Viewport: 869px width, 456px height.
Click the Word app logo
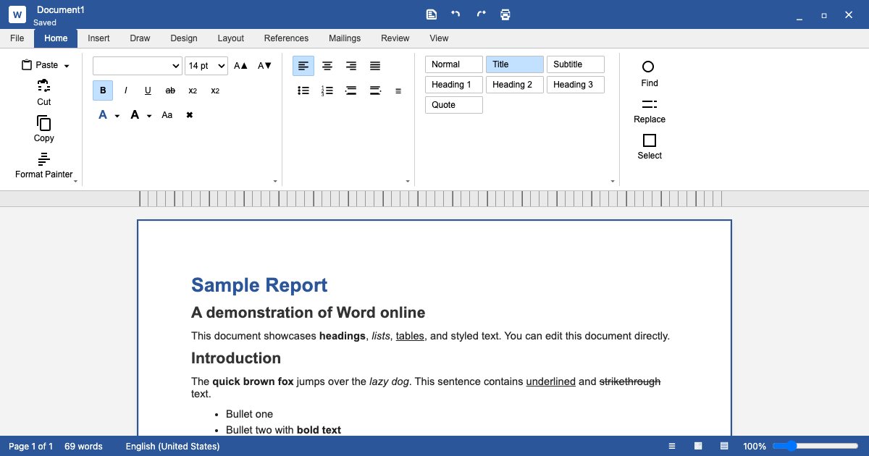coord(17,14)
